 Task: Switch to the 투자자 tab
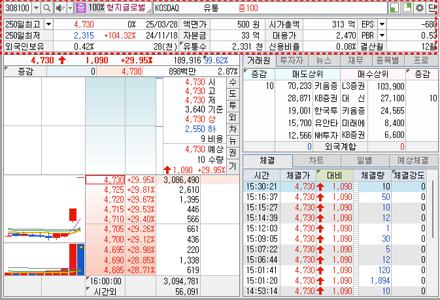(292, 60)
